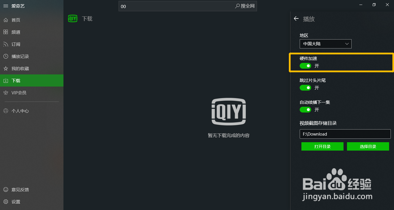
Task: Turn off 跳过片头片尾 skip intro
Action: [305, 88]
